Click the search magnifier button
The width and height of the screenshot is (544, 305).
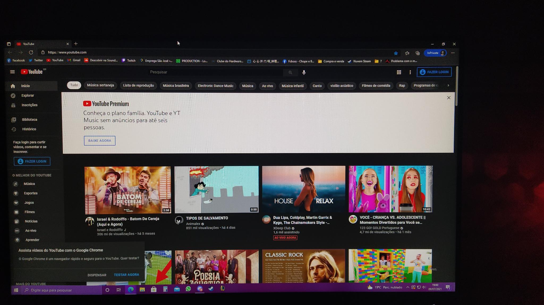[x=290, y=72]
